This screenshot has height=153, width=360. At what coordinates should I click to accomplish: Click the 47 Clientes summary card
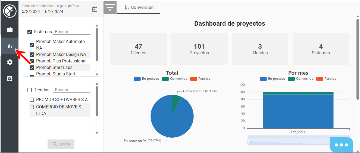coord(139,49)
